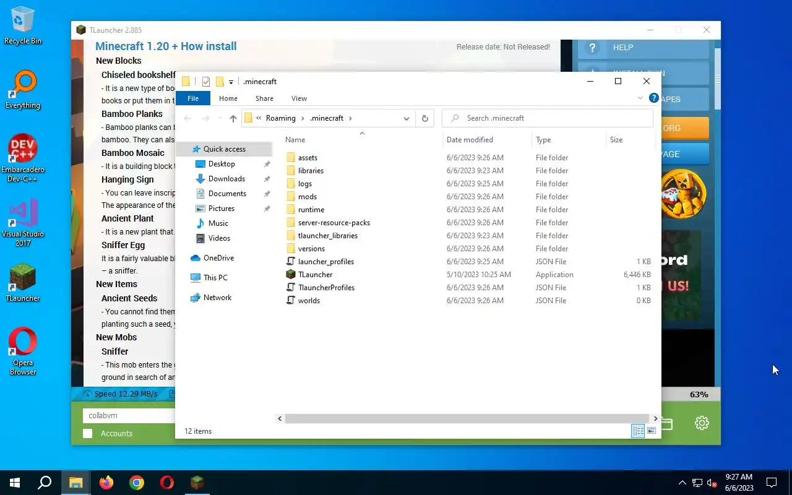The width and height of the screenshot is (792, 495).
Task: Select the runtime folder icon
Action: pyautogui.click(x=291, y=210)
